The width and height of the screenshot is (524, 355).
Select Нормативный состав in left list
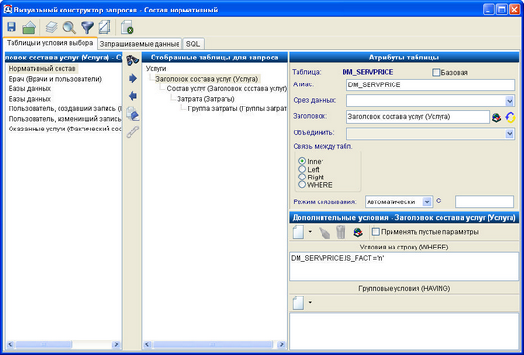click(42, 69)
